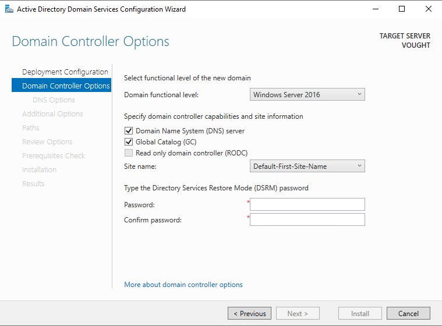Click the window title text
The width and height of the screenshot is (442, 326).
click(101, 9)
